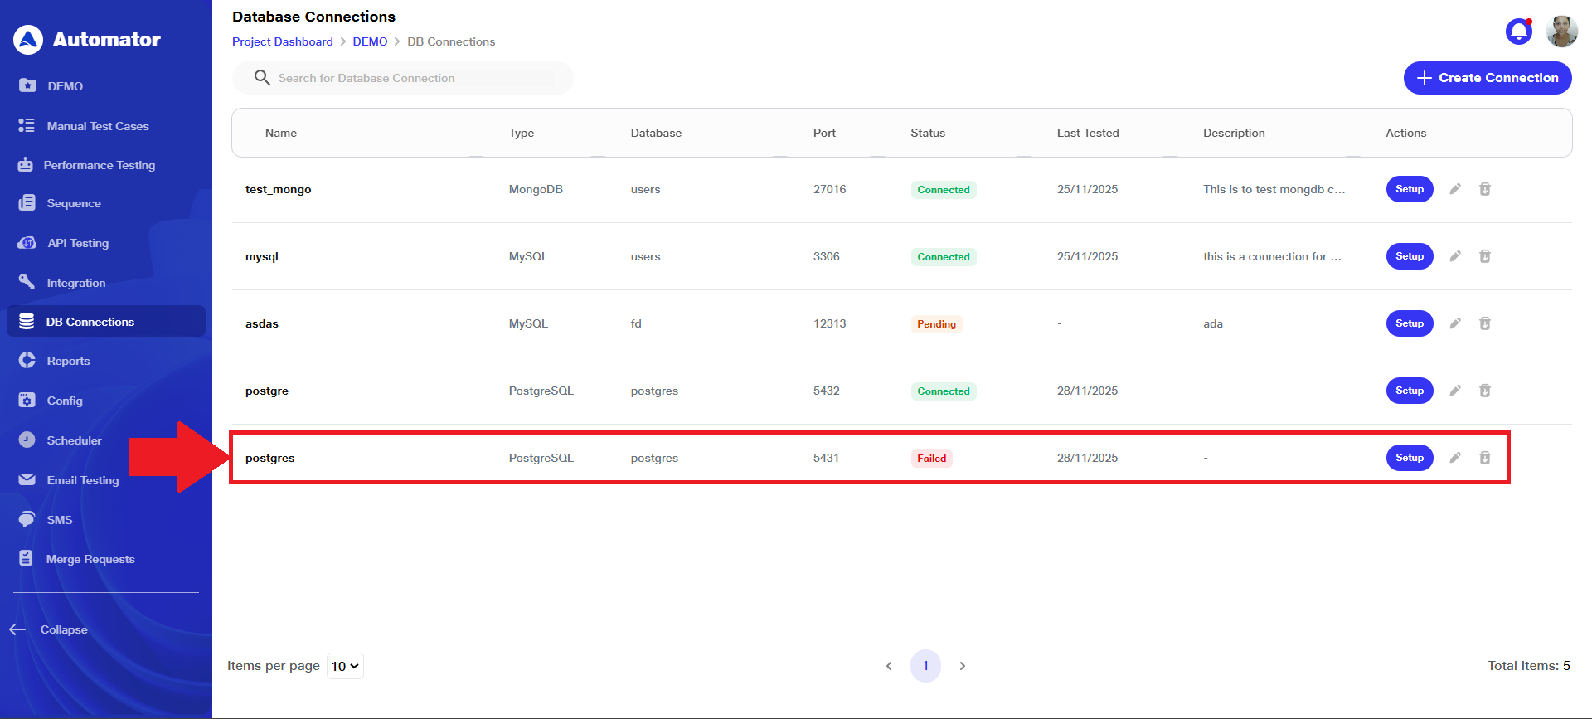Open Scheduler from sidebar menu
This screenshot has width=1592, height=719.
(74, 440)
